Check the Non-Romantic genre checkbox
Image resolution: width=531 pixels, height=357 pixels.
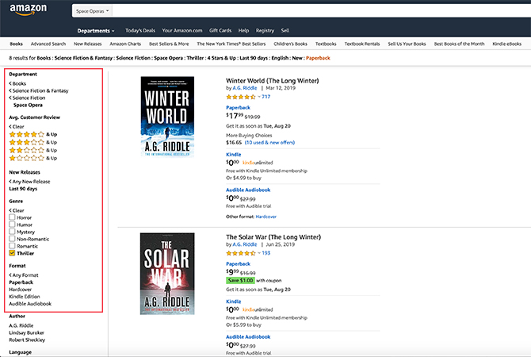point(12,238)
